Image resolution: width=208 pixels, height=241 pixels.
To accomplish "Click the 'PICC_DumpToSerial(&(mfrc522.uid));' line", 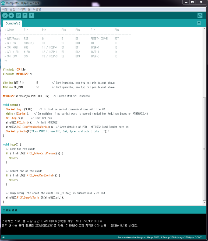I will (x=35, y=197).
